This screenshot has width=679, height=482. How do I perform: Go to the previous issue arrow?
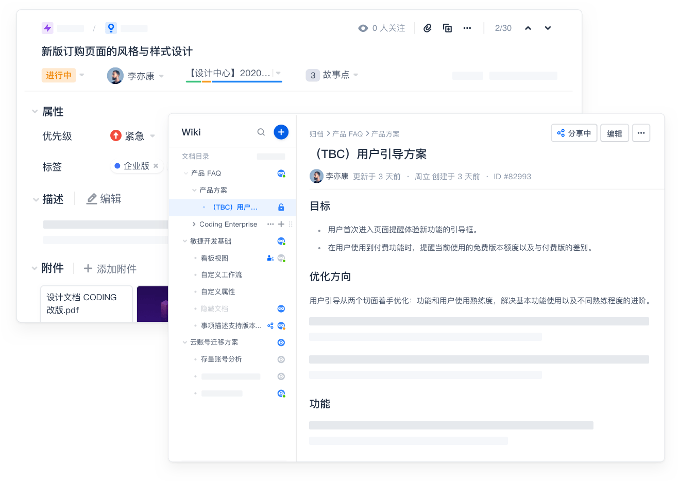coord(528,28)
